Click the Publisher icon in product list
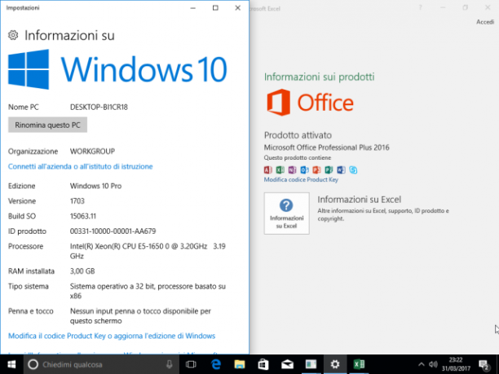The image size is (499, 374). [329, 169]
